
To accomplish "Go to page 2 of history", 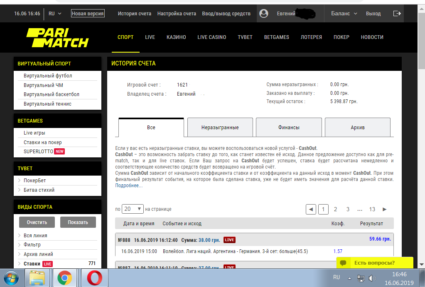I will (335, 209).
